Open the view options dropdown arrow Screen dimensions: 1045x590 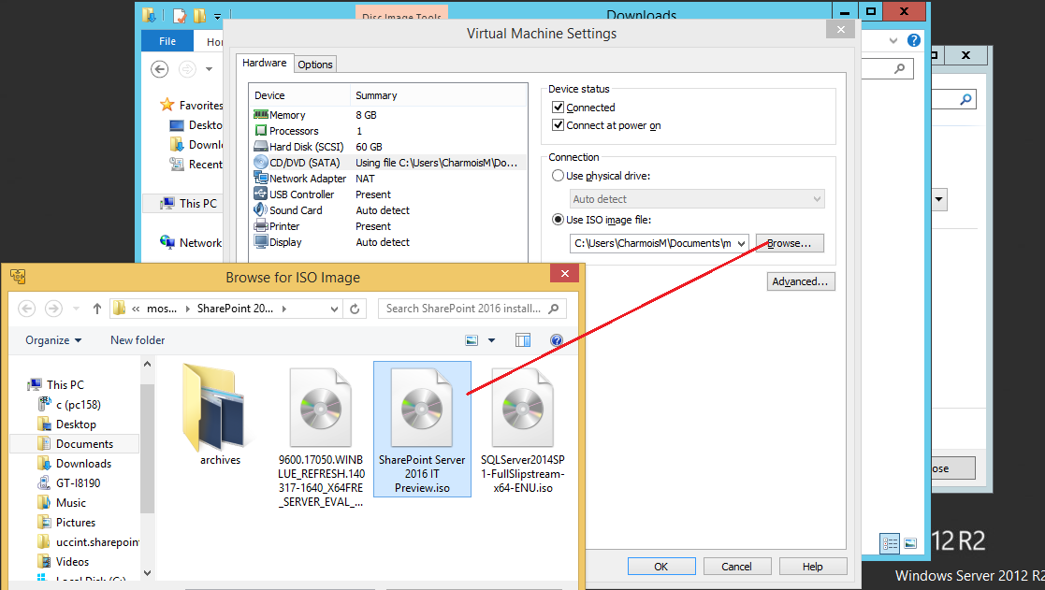492,340
